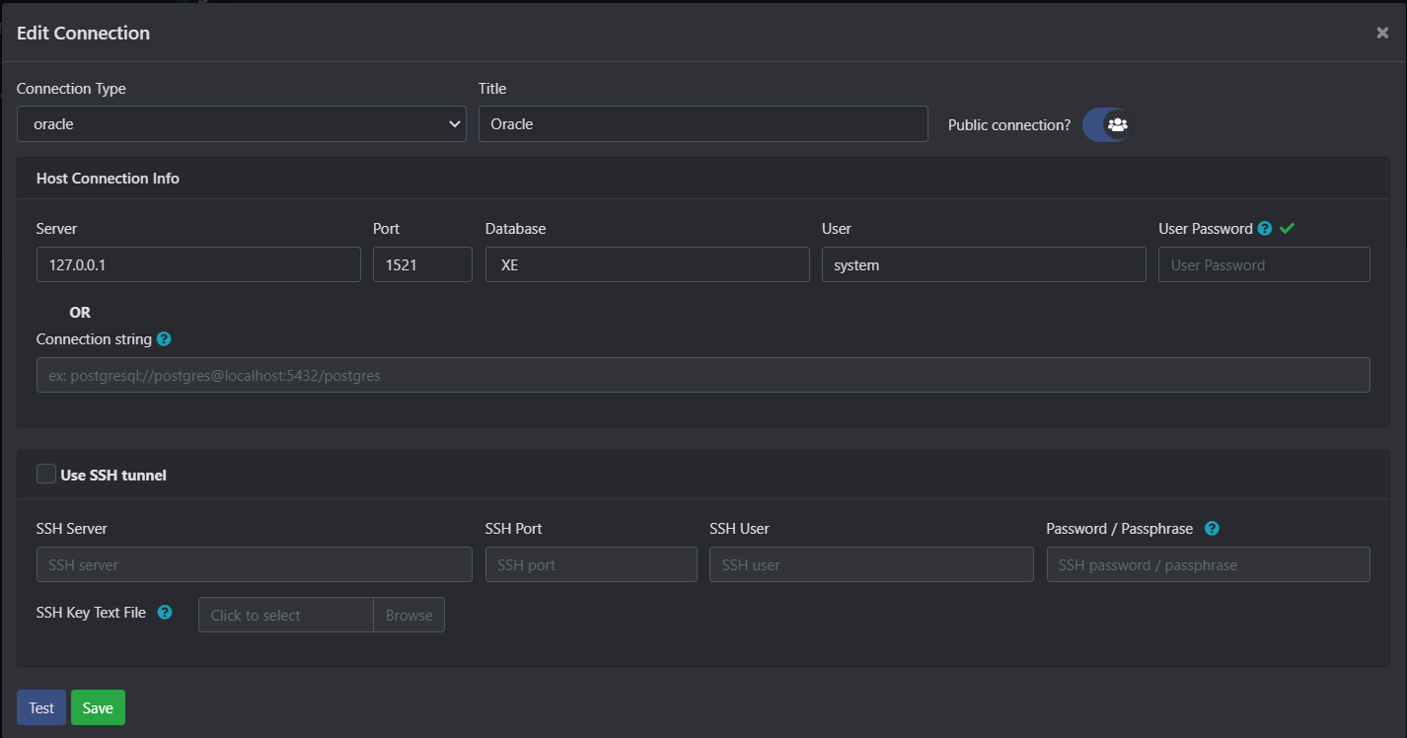
Task: Click the User field containing system
Action: coord(984,264)
